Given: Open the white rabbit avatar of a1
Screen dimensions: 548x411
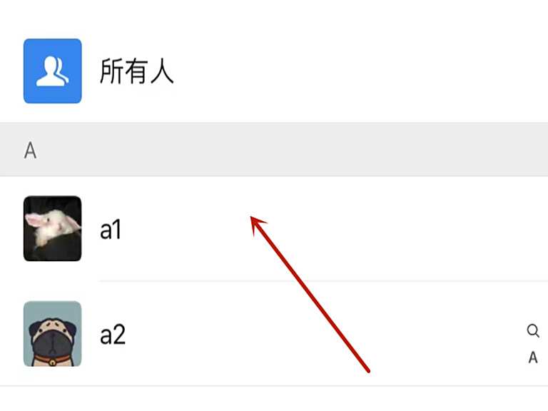Looking at the screenshot, I should click(x=52, y=228).
